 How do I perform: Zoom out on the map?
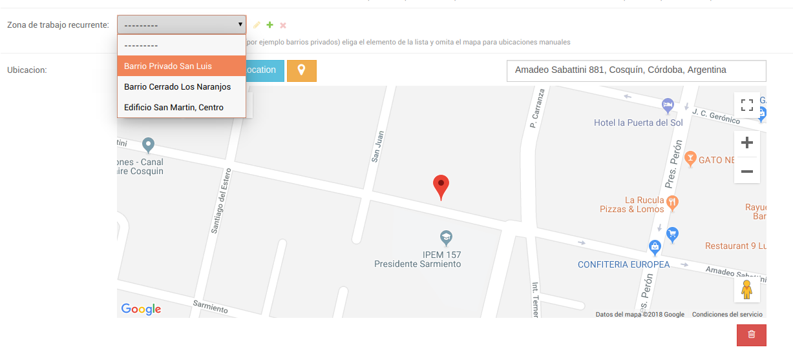747,171
